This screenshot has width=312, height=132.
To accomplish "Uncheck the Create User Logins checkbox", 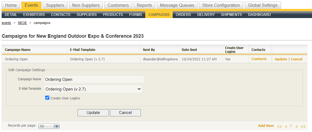I will [47, 98].
